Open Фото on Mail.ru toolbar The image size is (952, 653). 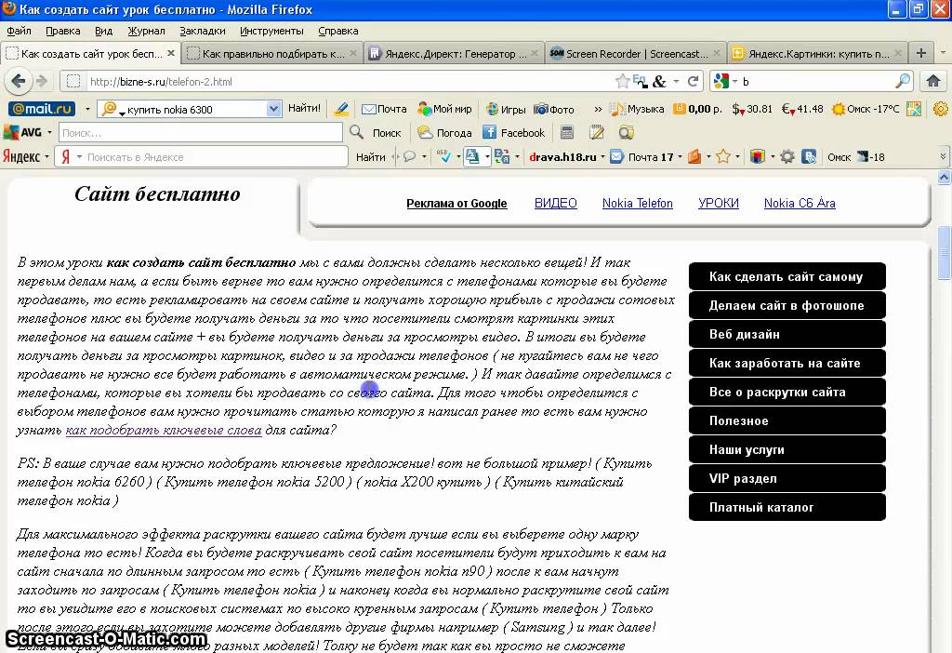pos(554,109)
